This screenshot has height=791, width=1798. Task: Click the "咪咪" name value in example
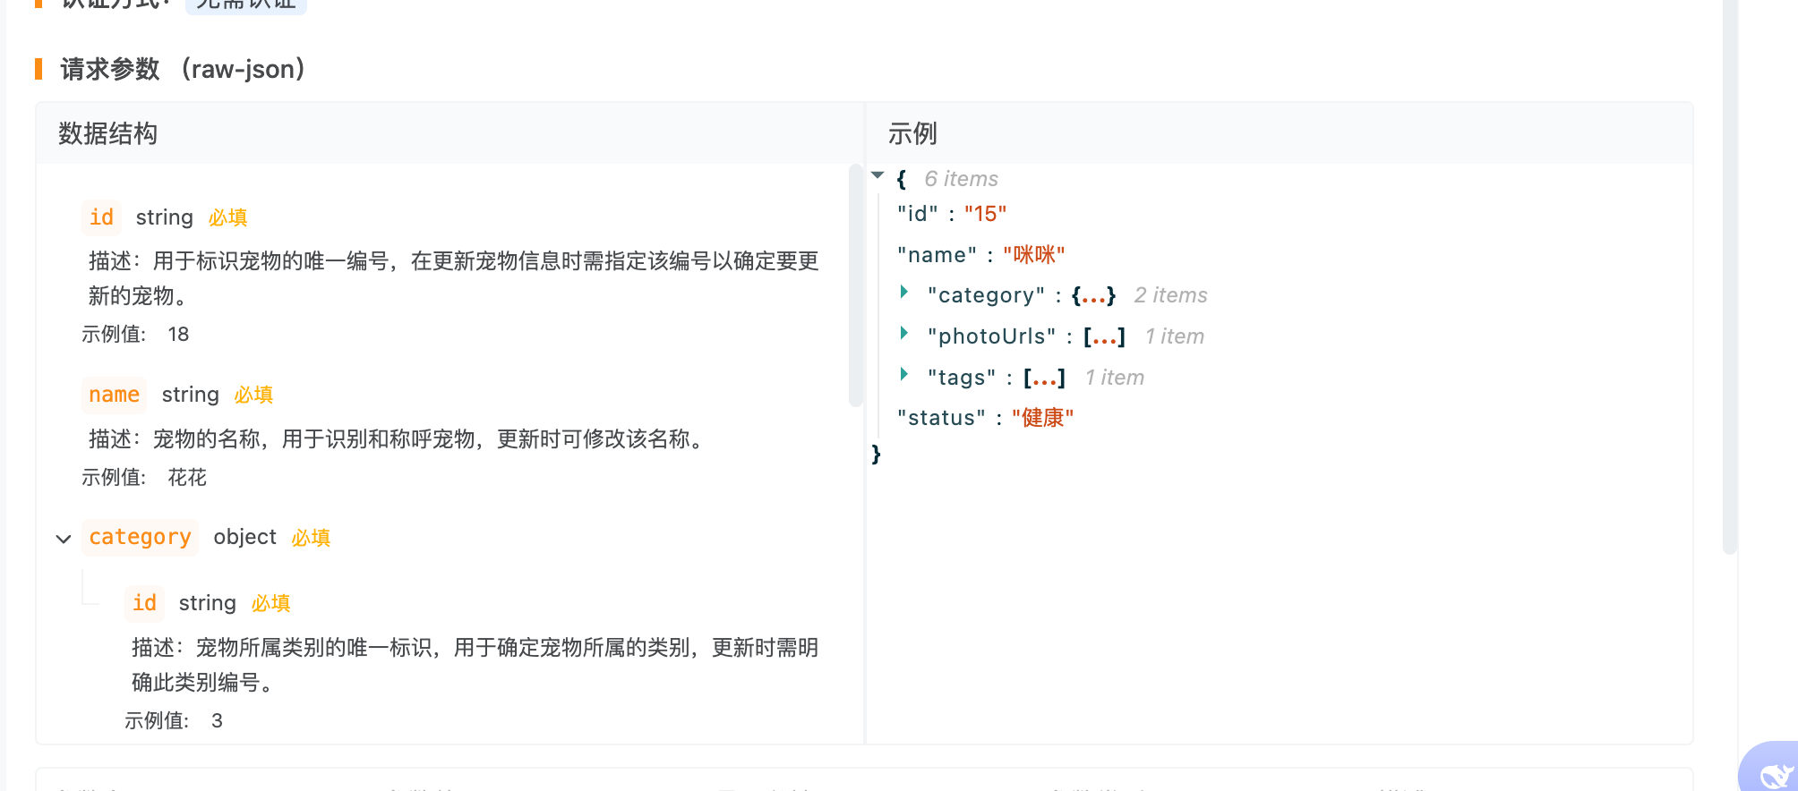(1034, 255)
